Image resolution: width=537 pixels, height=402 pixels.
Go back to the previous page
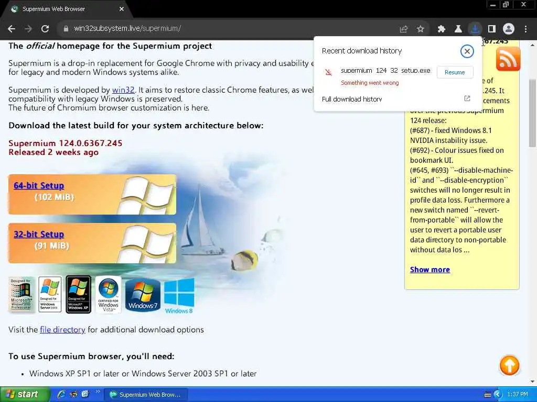pos(12,29)
